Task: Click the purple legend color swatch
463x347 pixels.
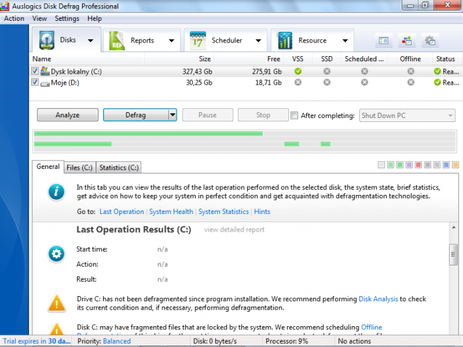Action: [x=409, y=164]
